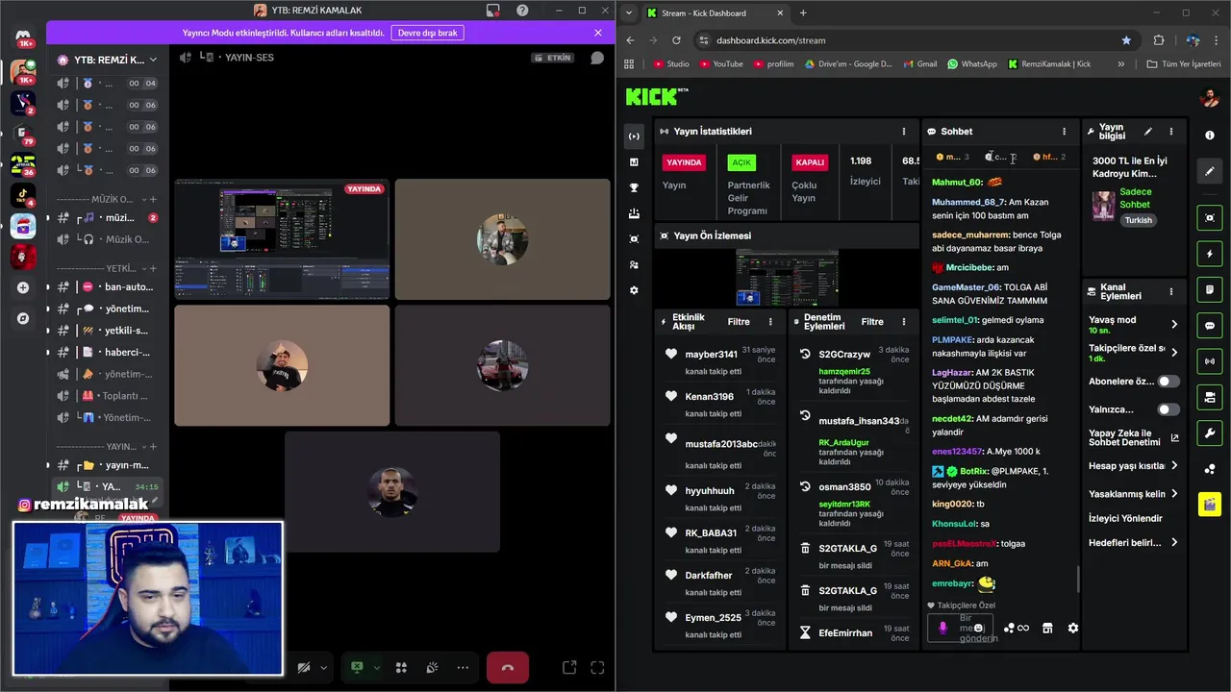This screenshot has width=1231, height=692.
Task: Open Kick sidebar settings gear icon
Action: [634, 290]
